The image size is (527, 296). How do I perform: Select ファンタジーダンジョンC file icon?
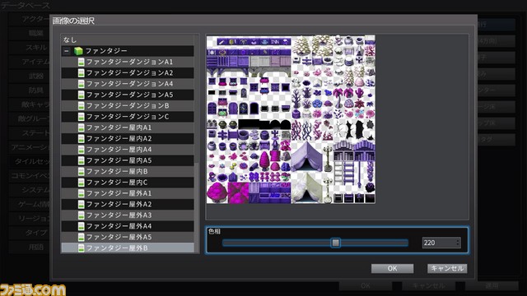81,117
